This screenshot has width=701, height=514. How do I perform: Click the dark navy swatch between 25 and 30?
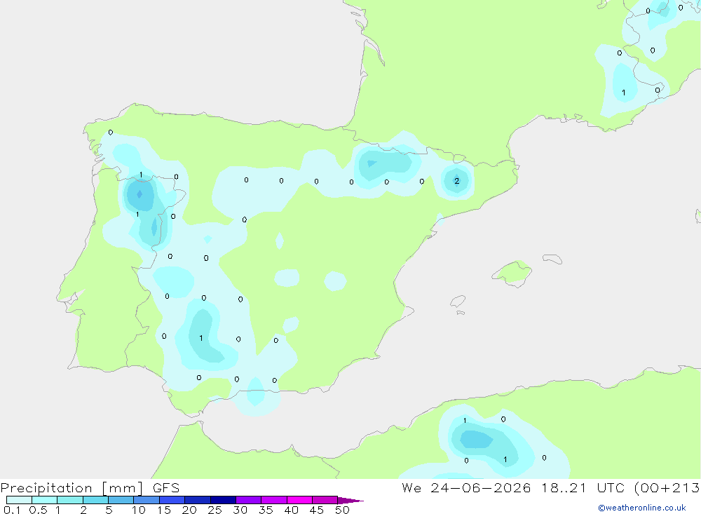click(x=223, y=500)
